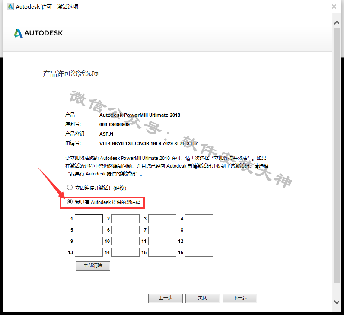This screenshot has height=315, width=344.
Task: Click activation code field 12
Action: point(199,241)
